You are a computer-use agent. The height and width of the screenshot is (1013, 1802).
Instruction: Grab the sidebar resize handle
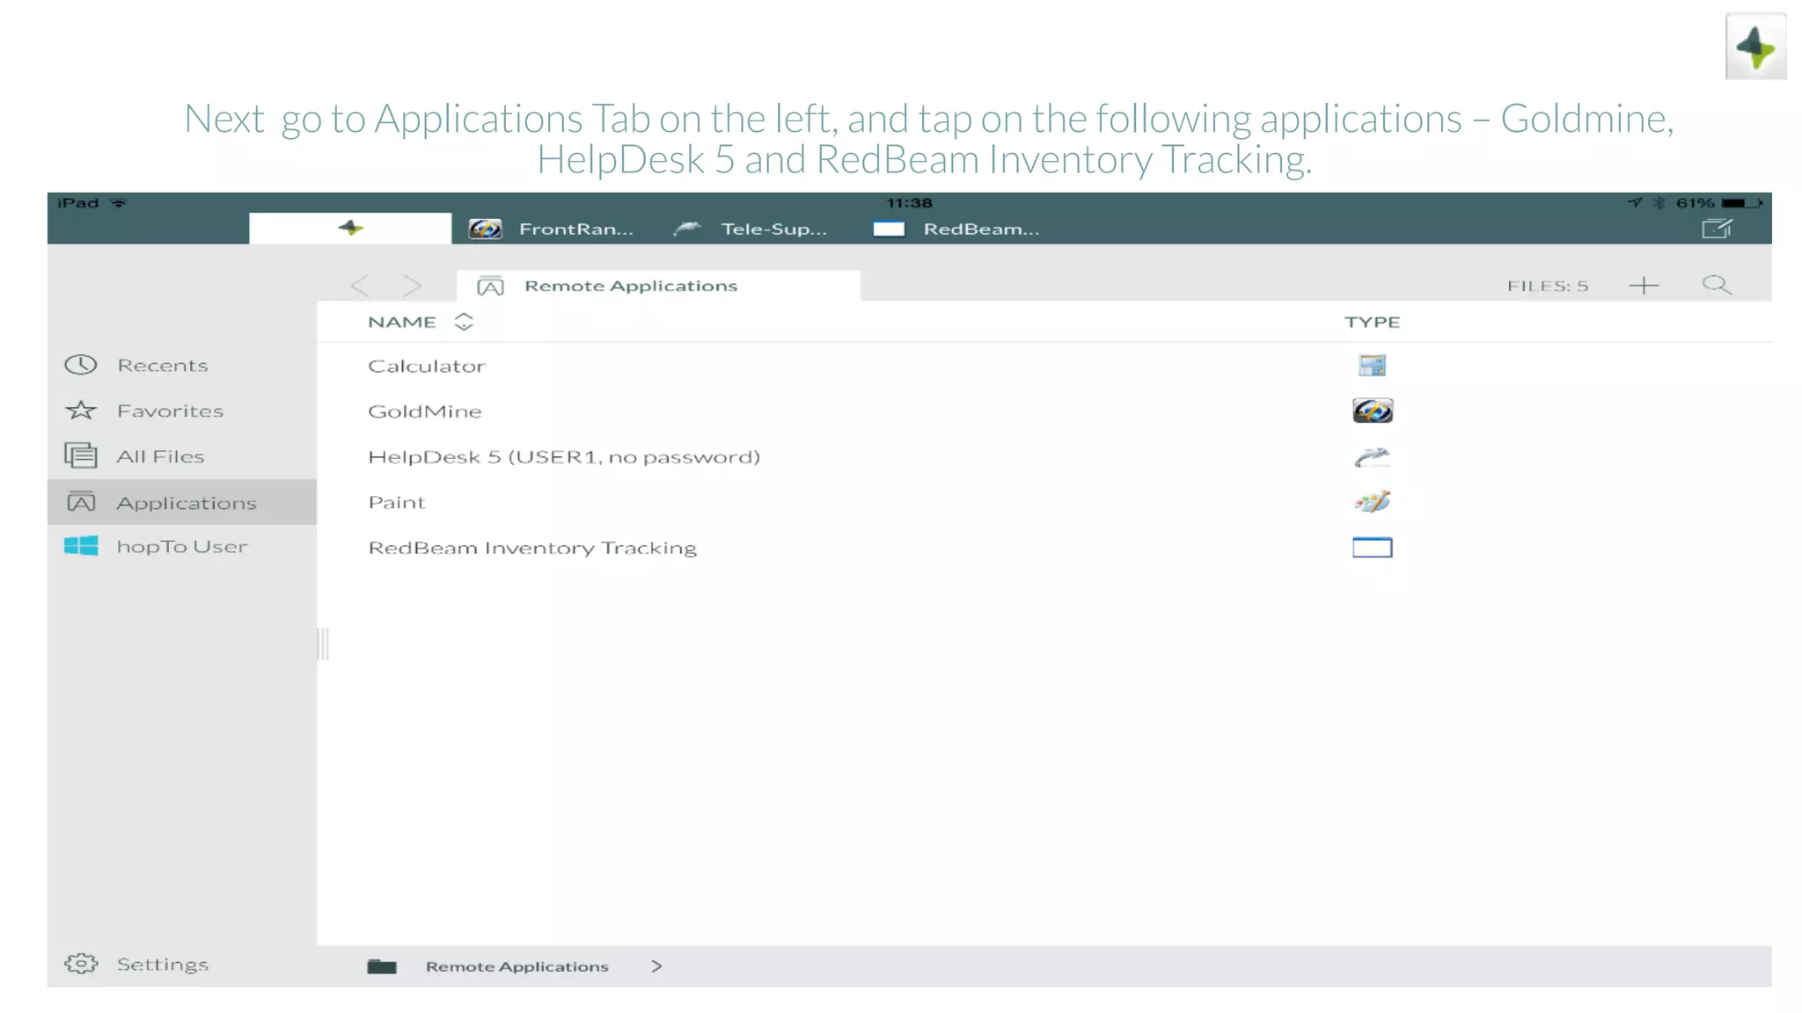(x=323, y=644)
